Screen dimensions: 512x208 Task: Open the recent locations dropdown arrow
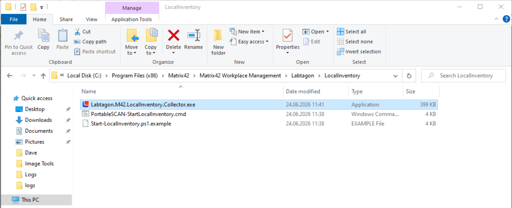coord(34,76)
